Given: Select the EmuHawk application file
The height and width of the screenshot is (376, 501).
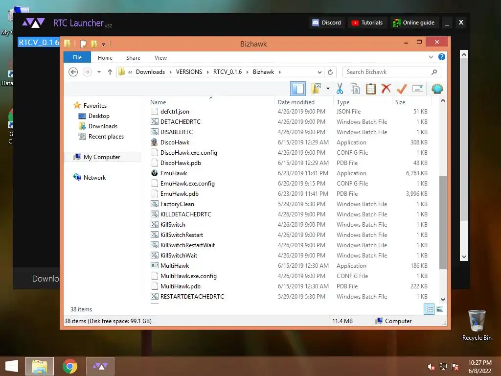Looking at the screenshot, I should (x=289, y=173).
